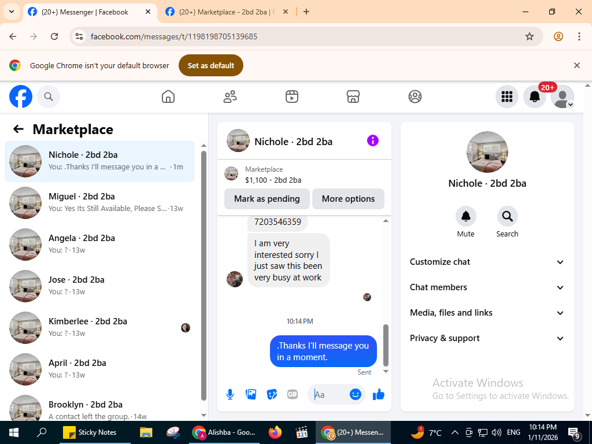592x444 pixels.
Task: Click the 'Thanks I'll message you' sent bubble
Action: (x=323, y=351)
